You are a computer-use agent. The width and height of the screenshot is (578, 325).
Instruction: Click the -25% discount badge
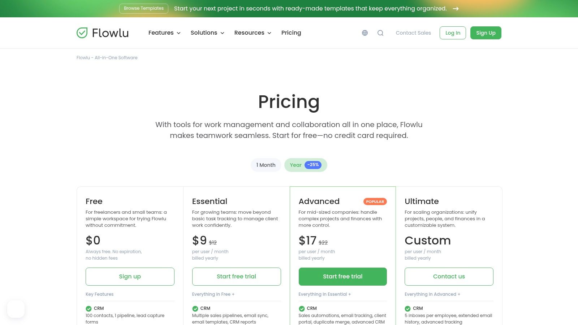tap(313, 165)
